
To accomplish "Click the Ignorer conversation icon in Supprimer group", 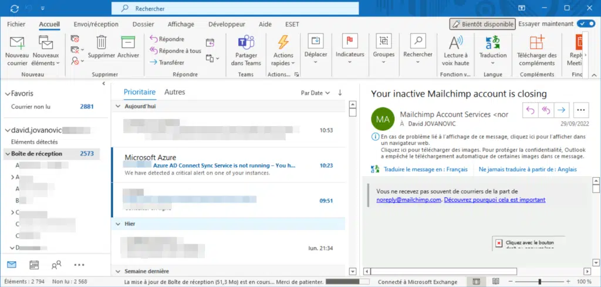I will coord(75,39).
